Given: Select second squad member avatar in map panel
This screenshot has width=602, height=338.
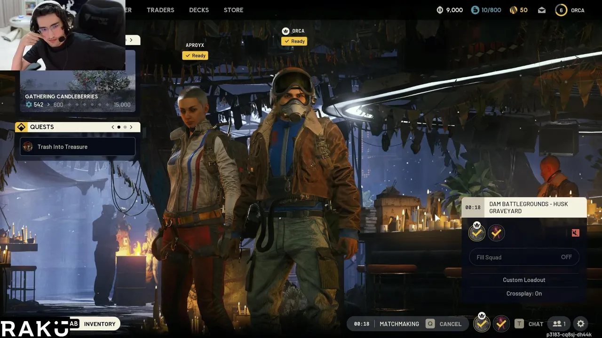Looking at the screenshot, I should click(x=496, y=232).
